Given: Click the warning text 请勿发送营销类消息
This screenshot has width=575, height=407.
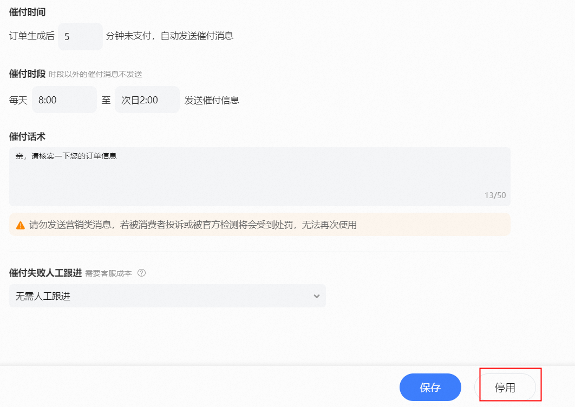Looking at the screenshot, I should [70, 225].
